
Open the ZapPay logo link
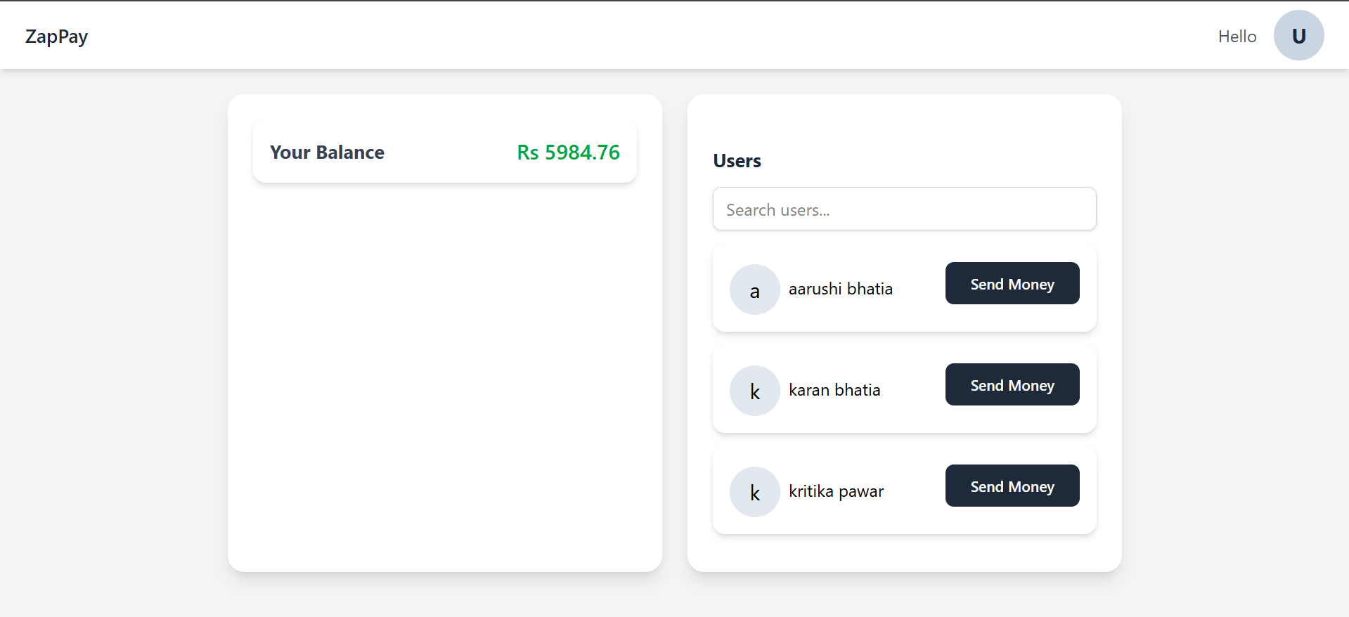pos(57,37)
